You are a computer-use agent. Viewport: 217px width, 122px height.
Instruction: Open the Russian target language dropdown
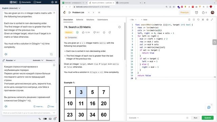click(11, 60)
